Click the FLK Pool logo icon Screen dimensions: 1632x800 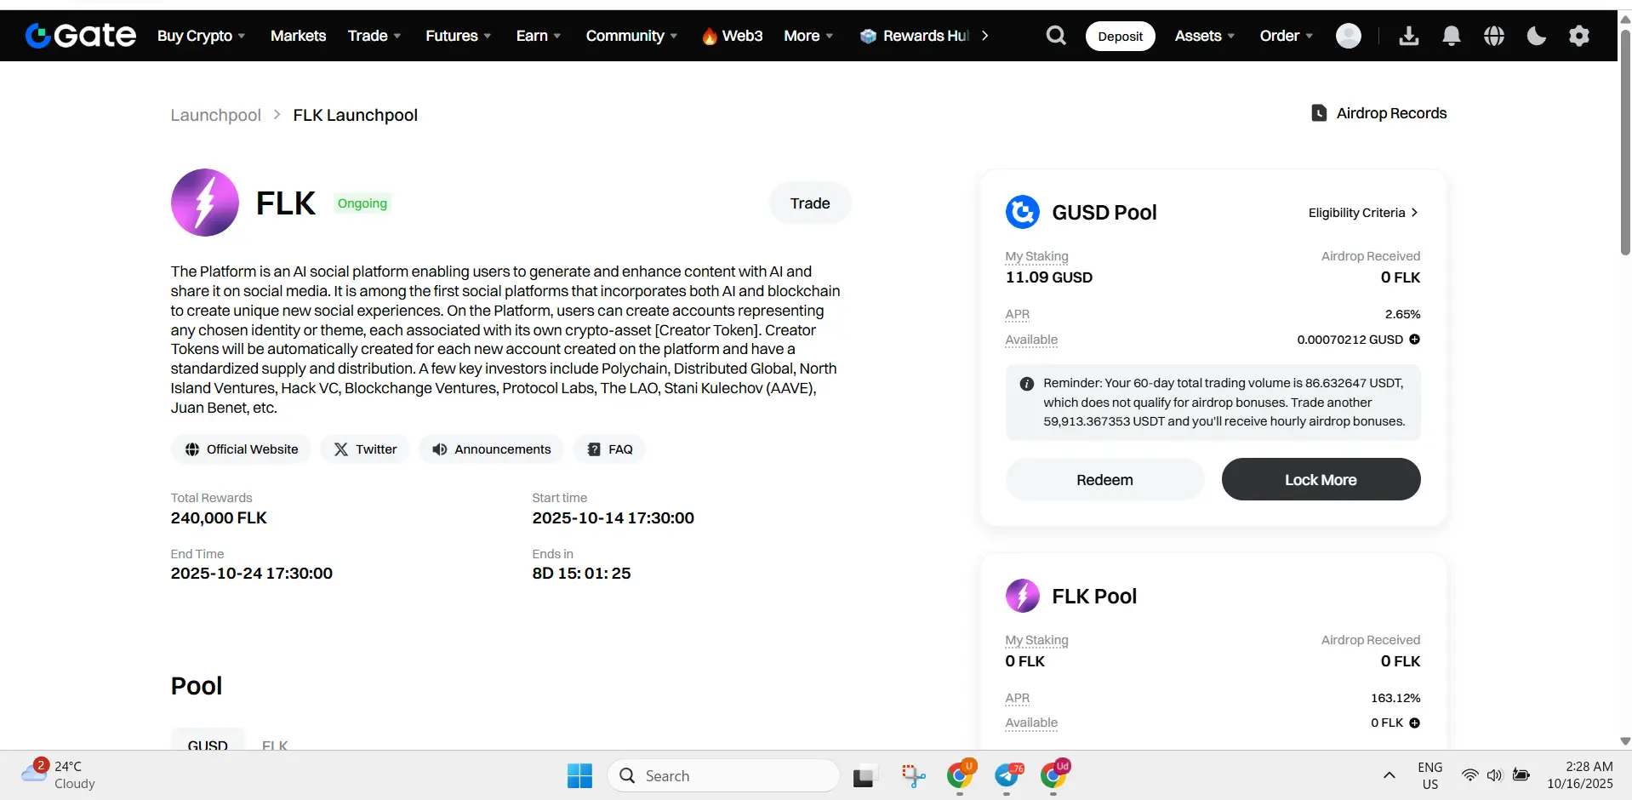click(1023, 596)
